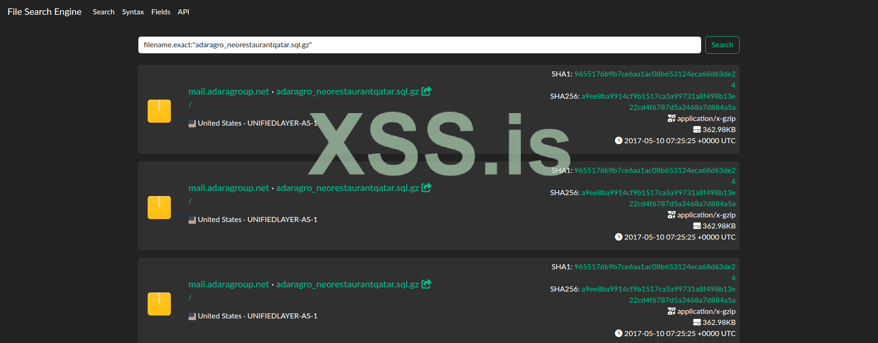Viewport: 878px width, 343px height.
Task: Open the Fields page
Action: (161, 12)
